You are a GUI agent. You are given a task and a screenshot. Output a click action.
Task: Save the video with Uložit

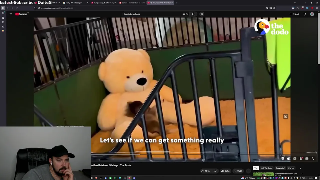point(238,171)
